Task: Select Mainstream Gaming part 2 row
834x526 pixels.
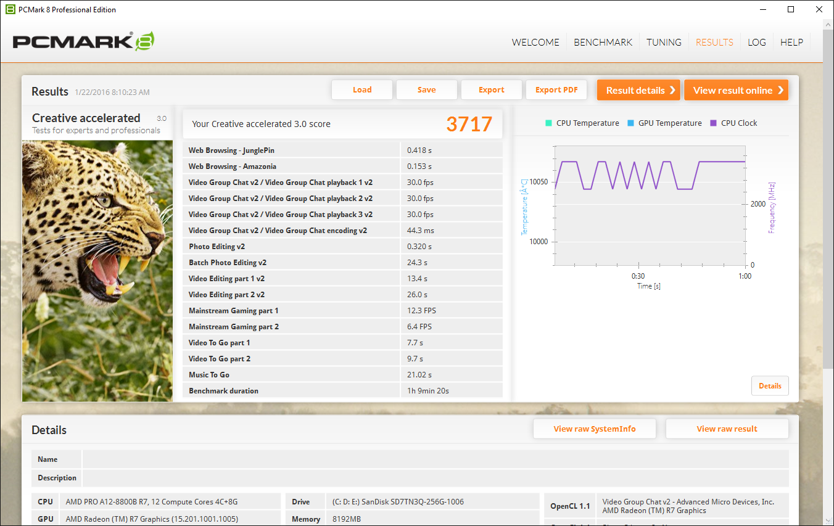Action: 343,326
